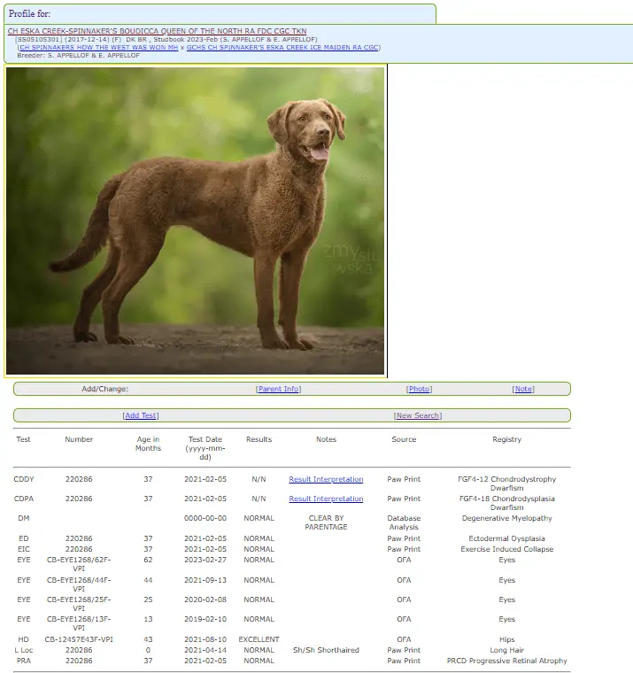Click the Registry column header
The height and width of the screenshot is (673, 633).
pos(506,439)
